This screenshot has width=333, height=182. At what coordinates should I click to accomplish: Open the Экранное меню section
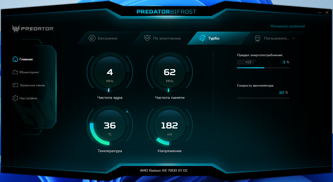[29, 85]
